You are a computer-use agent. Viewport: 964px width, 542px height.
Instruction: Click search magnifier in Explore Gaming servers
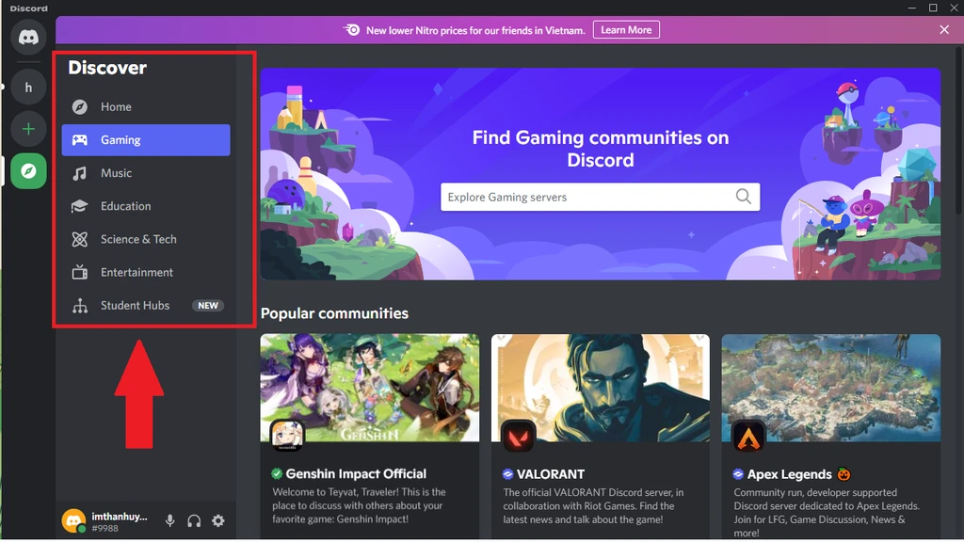tap(744, 197)
